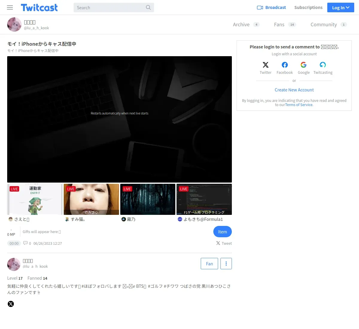Open さえと live stream thumbnail
This screenshot has width=359, height=329.
click(35, 199)
